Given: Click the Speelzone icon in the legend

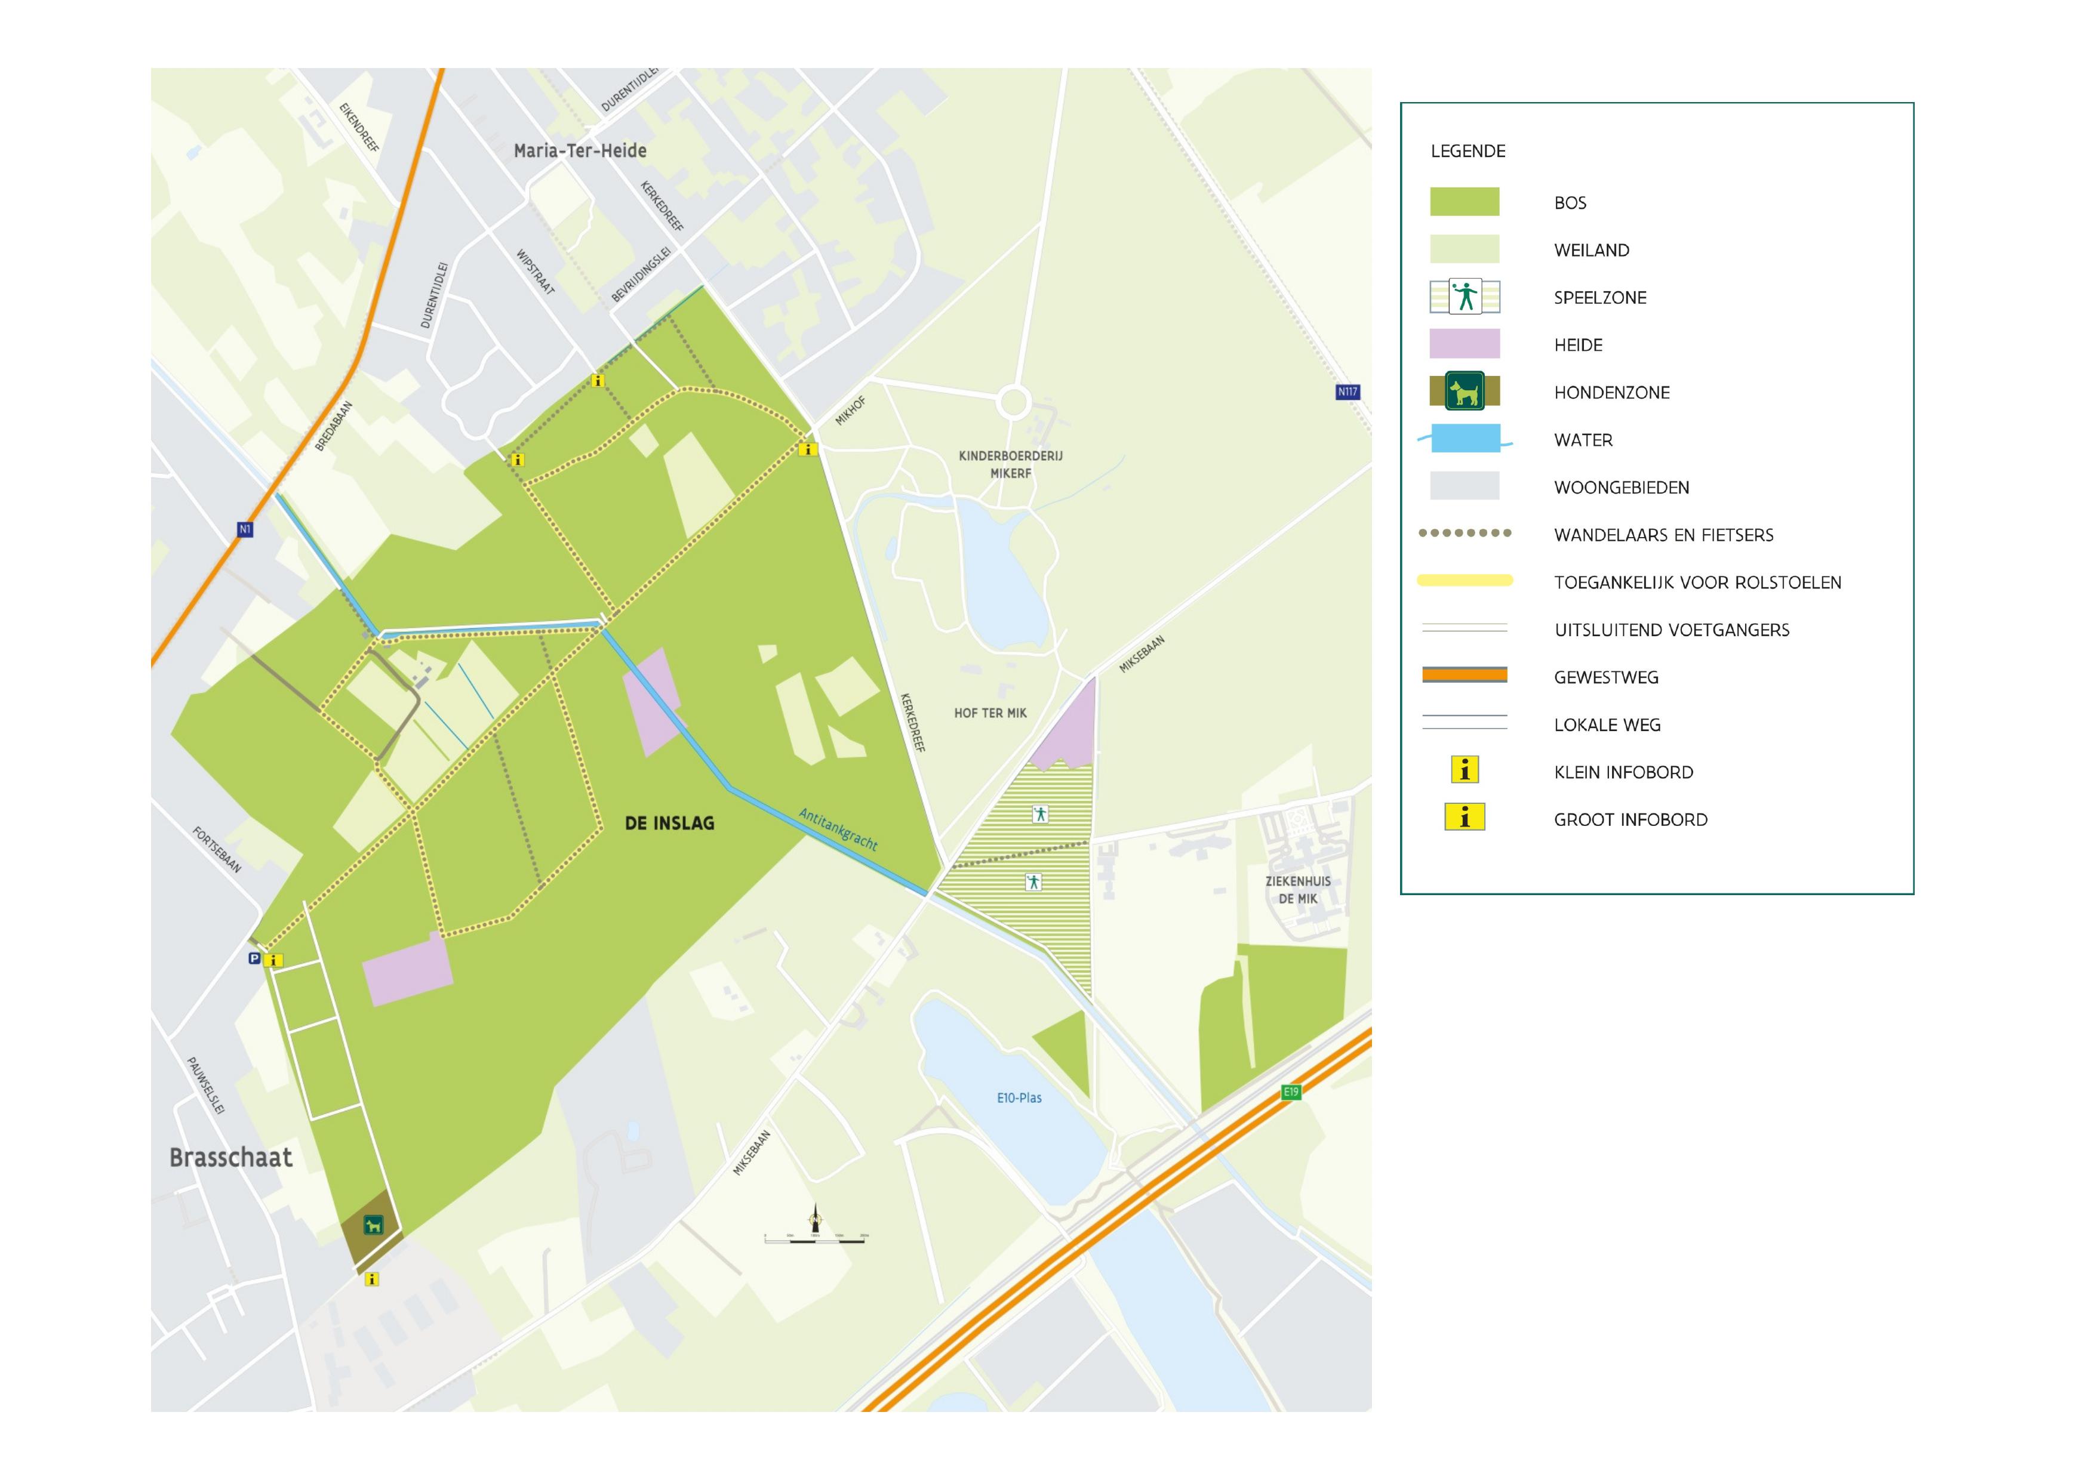Looking at the screenshot, I should pos(1465,297).
